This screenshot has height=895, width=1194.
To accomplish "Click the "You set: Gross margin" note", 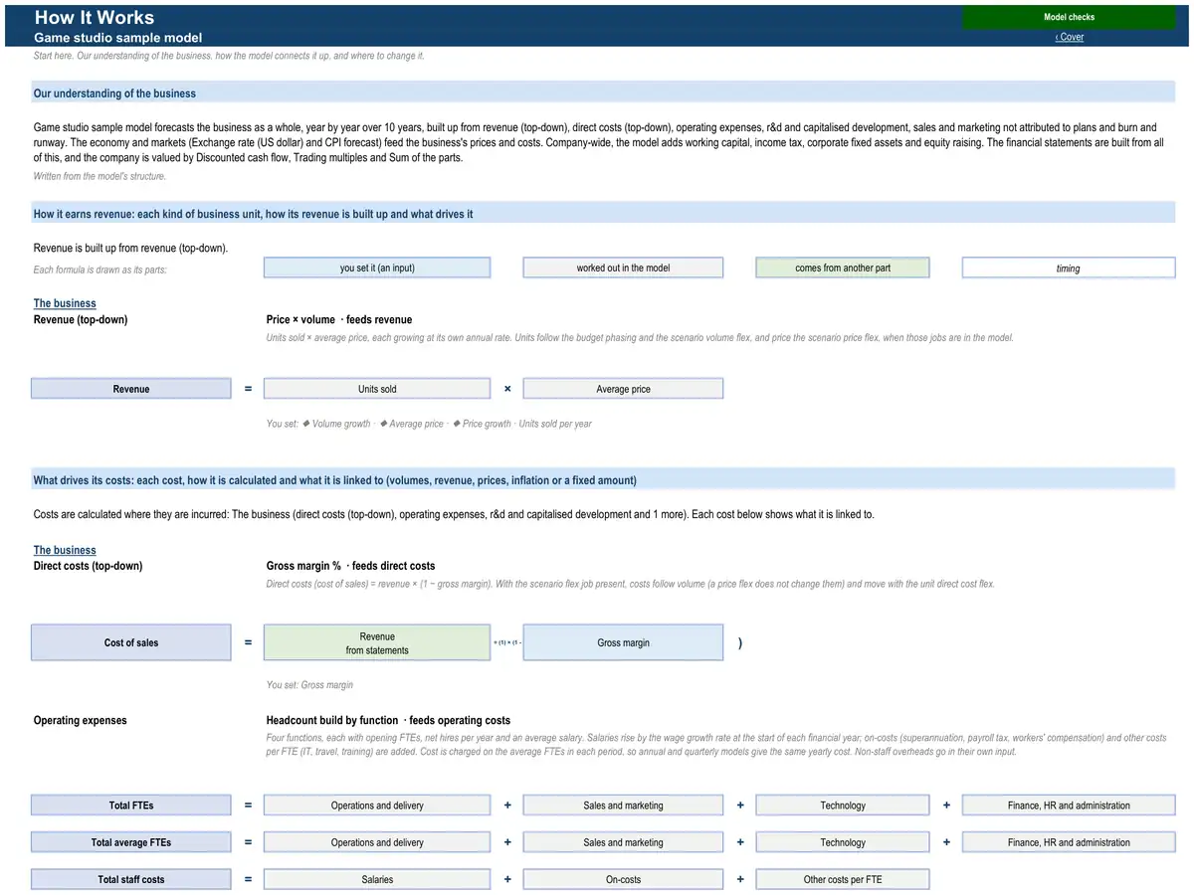I will 309,685.
